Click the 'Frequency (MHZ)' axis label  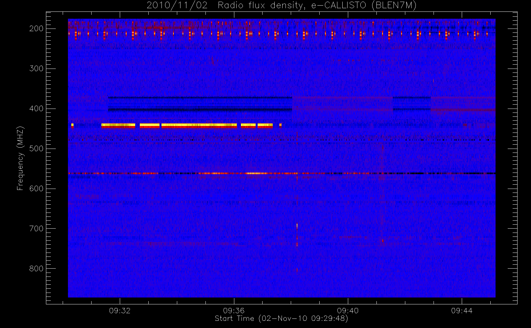coord(20,158)
